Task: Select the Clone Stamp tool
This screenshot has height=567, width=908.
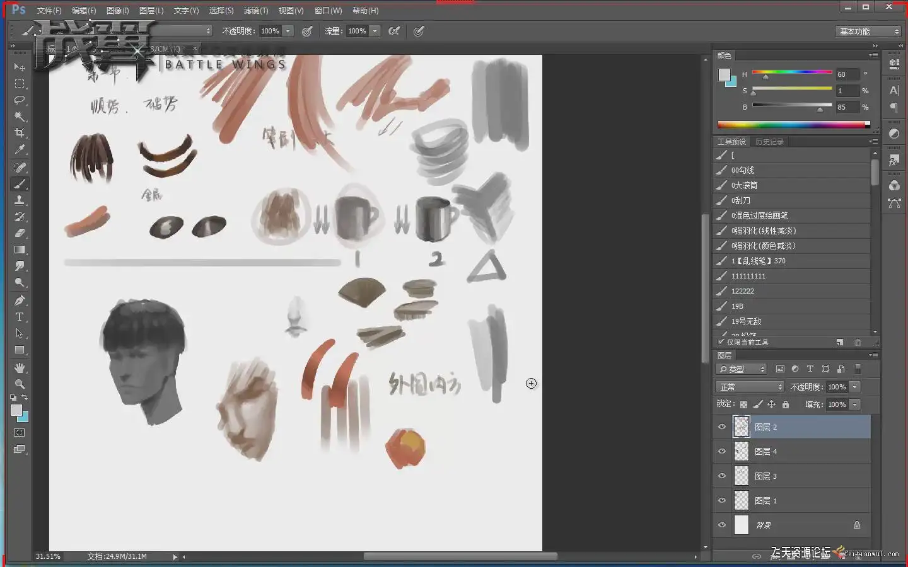Action: (20, 200)
